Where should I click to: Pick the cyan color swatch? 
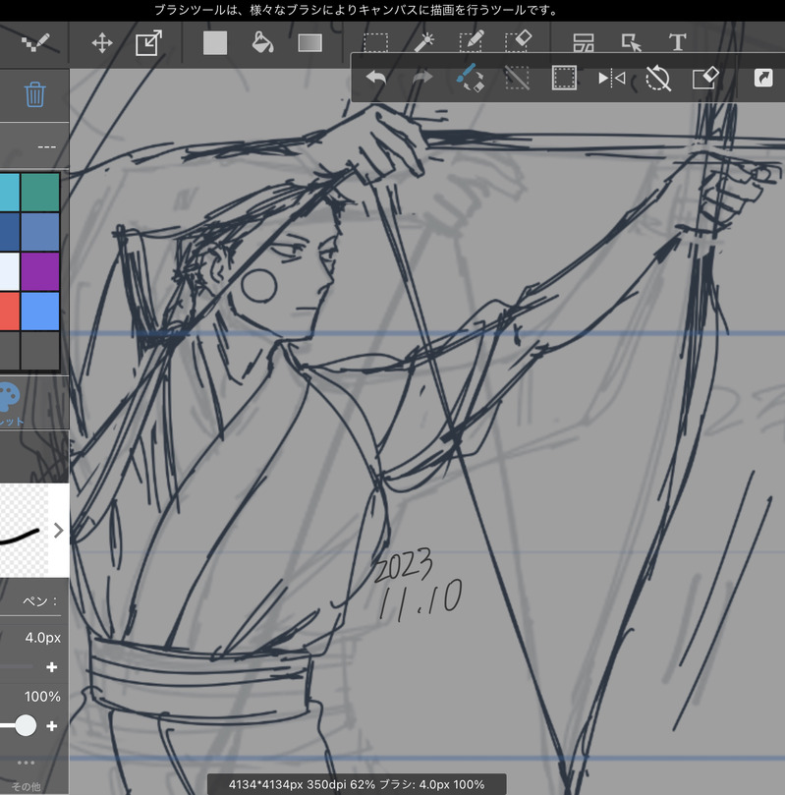tap(9, 193)
